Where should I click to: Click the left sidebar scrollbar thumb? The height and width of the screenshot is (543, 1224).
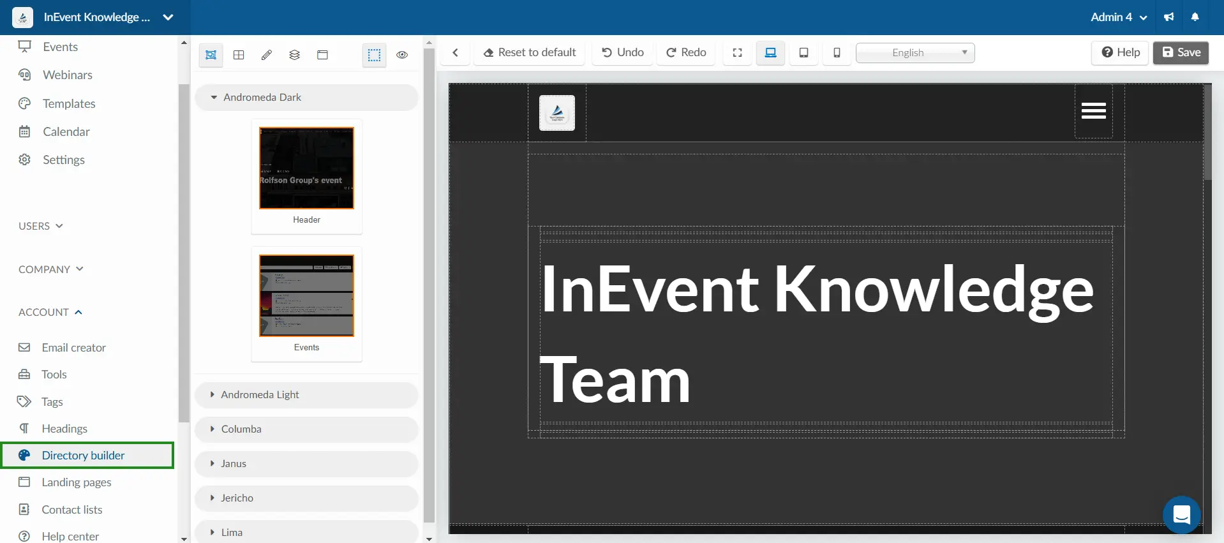pyautogui.click(x=184, y=253)
